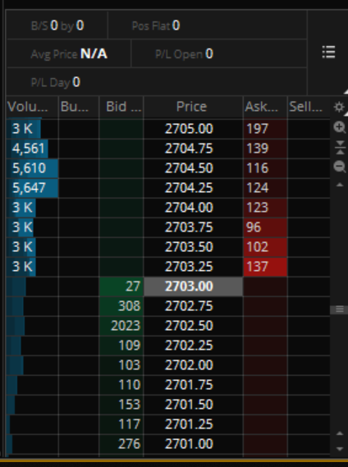Image resolution: width=348 pixels, height=467 pixels.
Task: Click the 2704.50 price cell
Action: coord(194,168)
